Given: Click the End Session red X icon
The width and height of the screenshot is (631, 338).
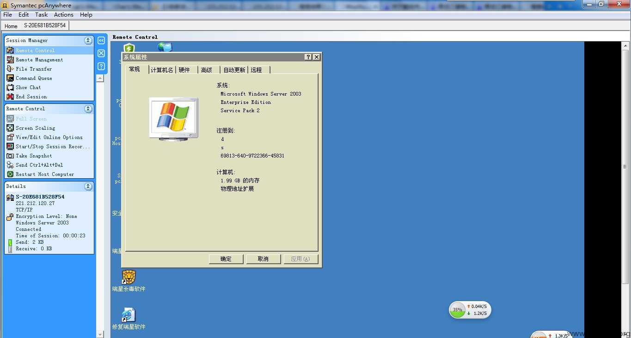Looking at the screenshot, I should point(10,97).
